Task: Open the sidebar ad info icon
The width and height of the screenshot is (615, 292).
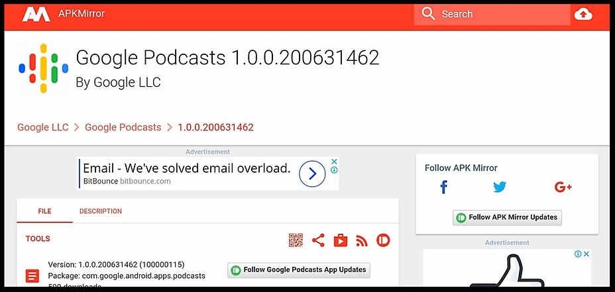Action: [578, 254]
